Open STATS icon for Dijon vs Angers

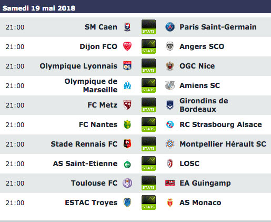pos(148,46)
